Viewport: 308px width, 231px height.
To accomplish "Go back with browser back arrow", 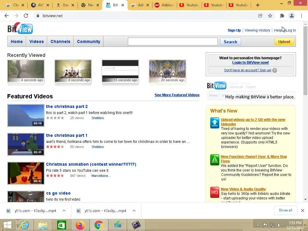I will click(x=7, y=16).
